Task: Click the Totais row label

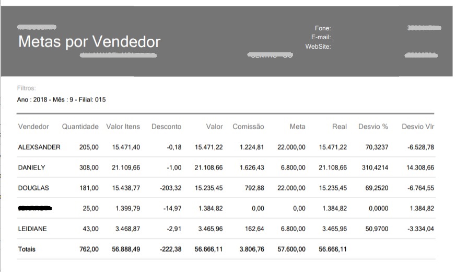Action: pyautogui.click(x=27, y=250)
